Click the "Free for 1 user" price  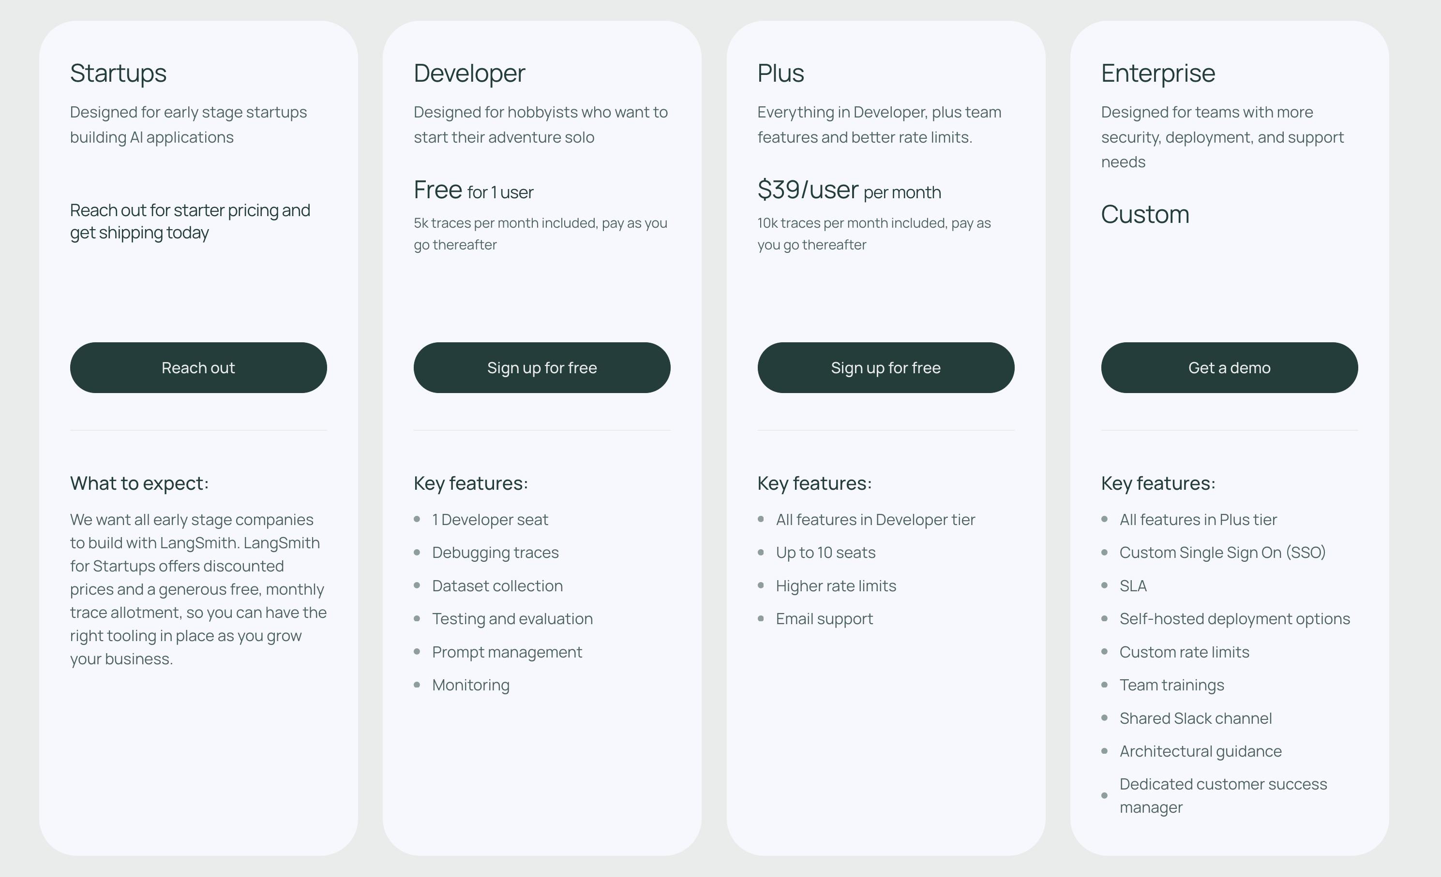[473, 190]
